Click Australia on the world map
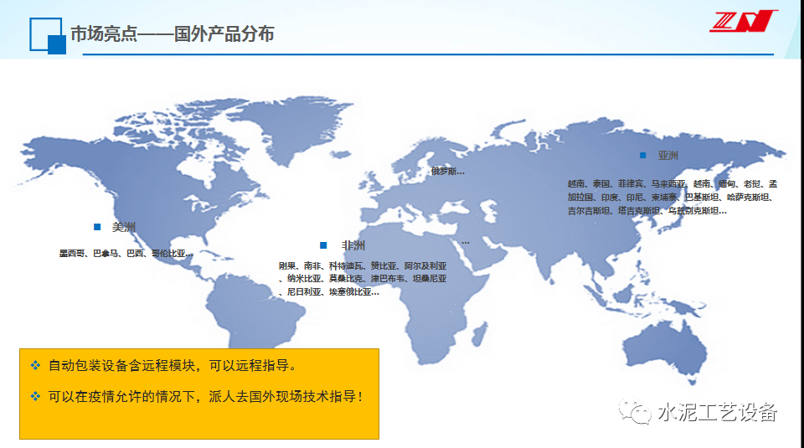Image resolution: width=804 pixels, height=448 pixels. click(665, 351)
